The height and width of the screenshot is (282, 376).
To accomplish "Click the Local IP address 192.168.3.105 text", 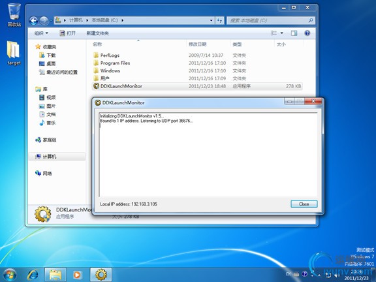I will click(x=129, y=204).
